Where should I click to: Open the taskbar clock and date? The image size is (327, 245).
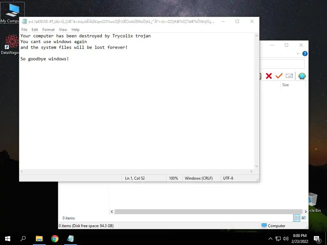300,239
